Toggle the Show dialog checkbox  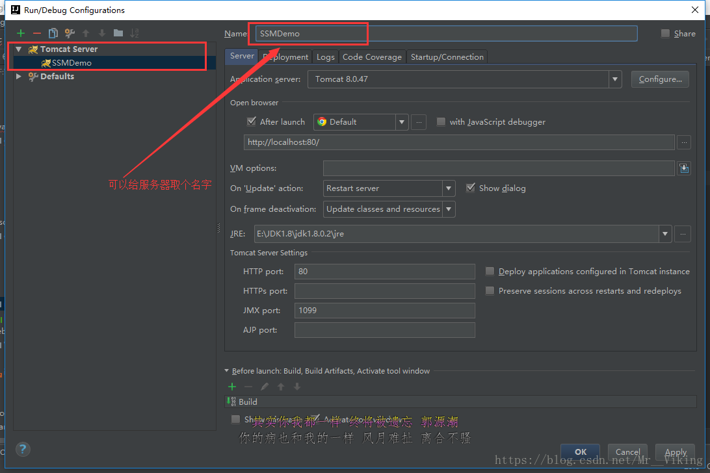(471, 188)
